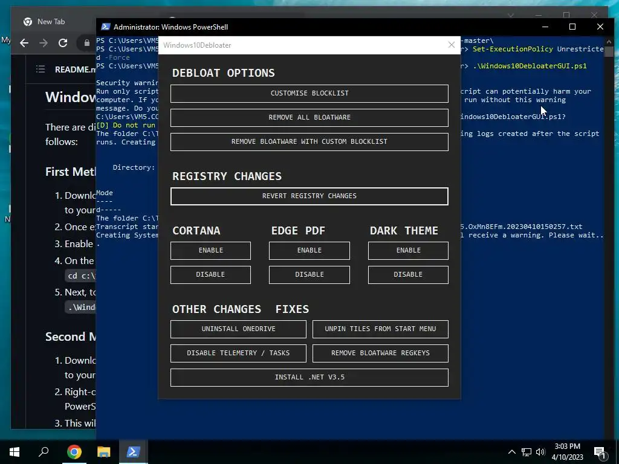Image resolution: width=619 pixels, height=464 pixels.
Task: Open Chrome from the taskbar
Action: (74, 452)
